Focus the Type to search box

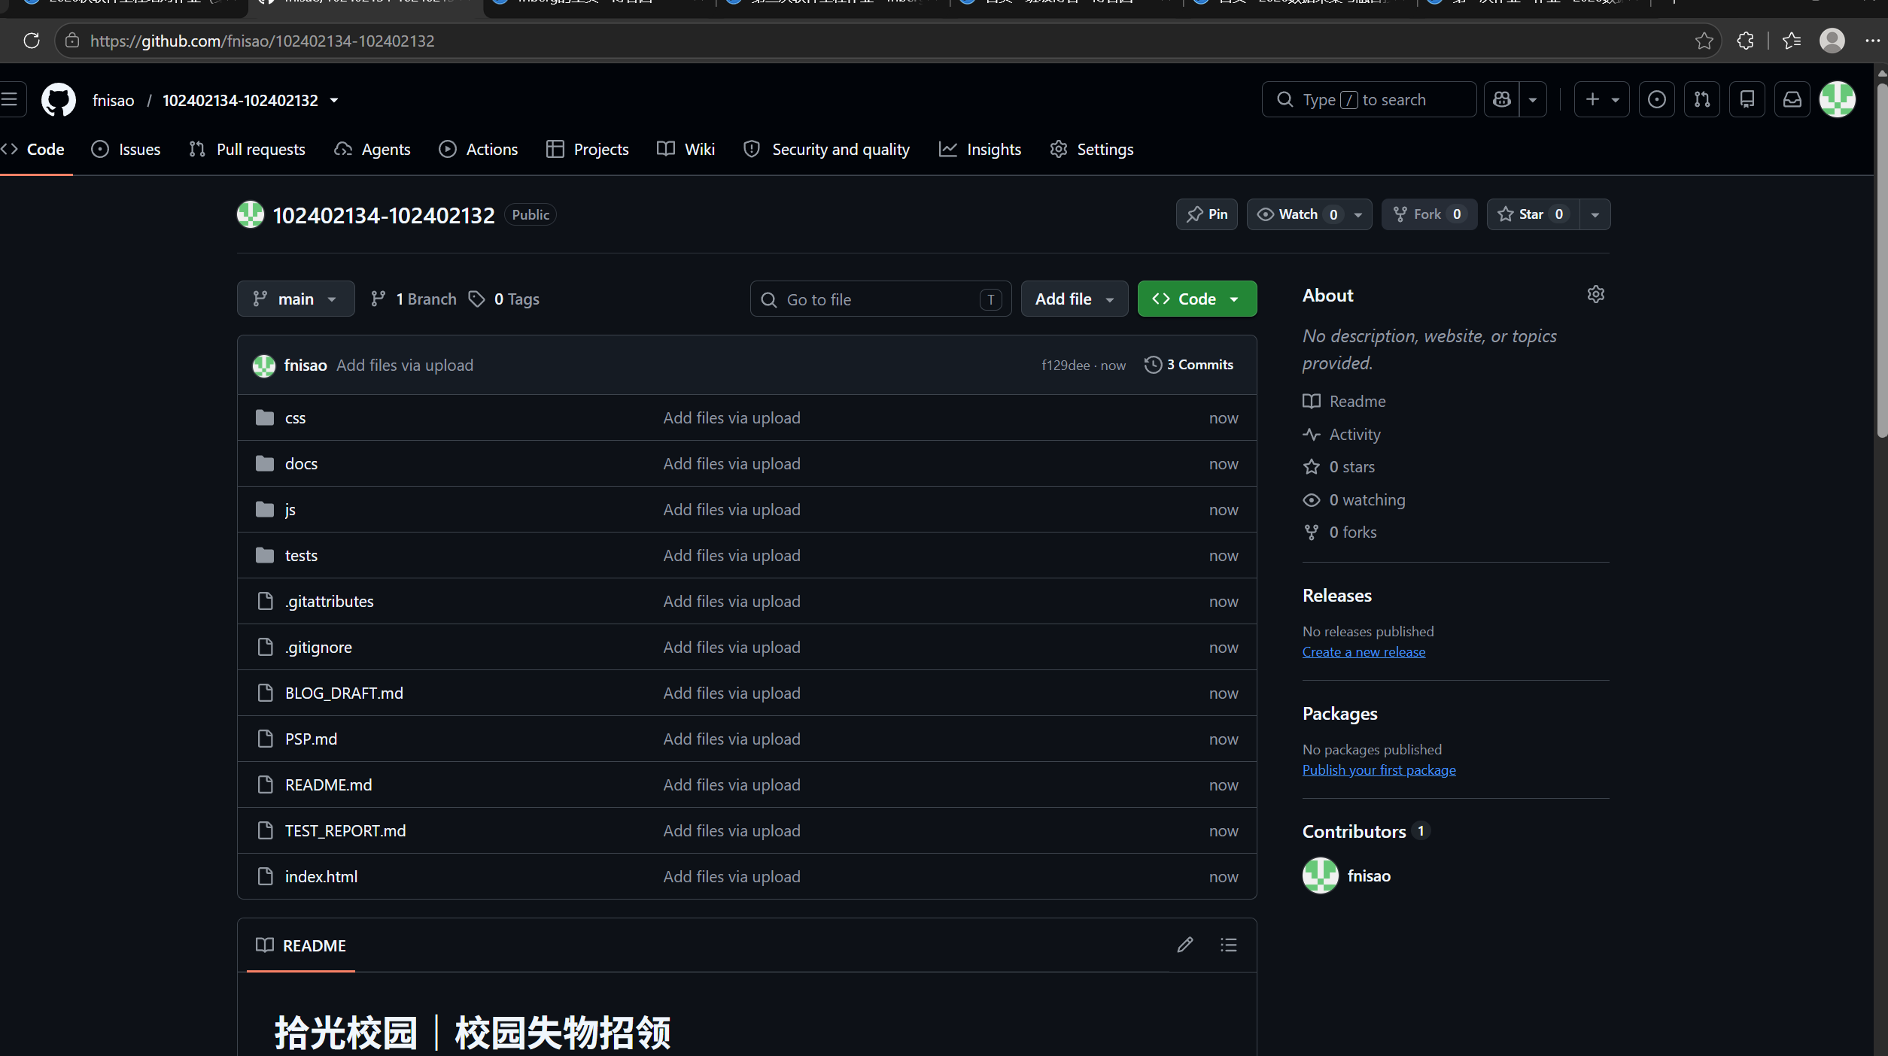[1369, 99]
